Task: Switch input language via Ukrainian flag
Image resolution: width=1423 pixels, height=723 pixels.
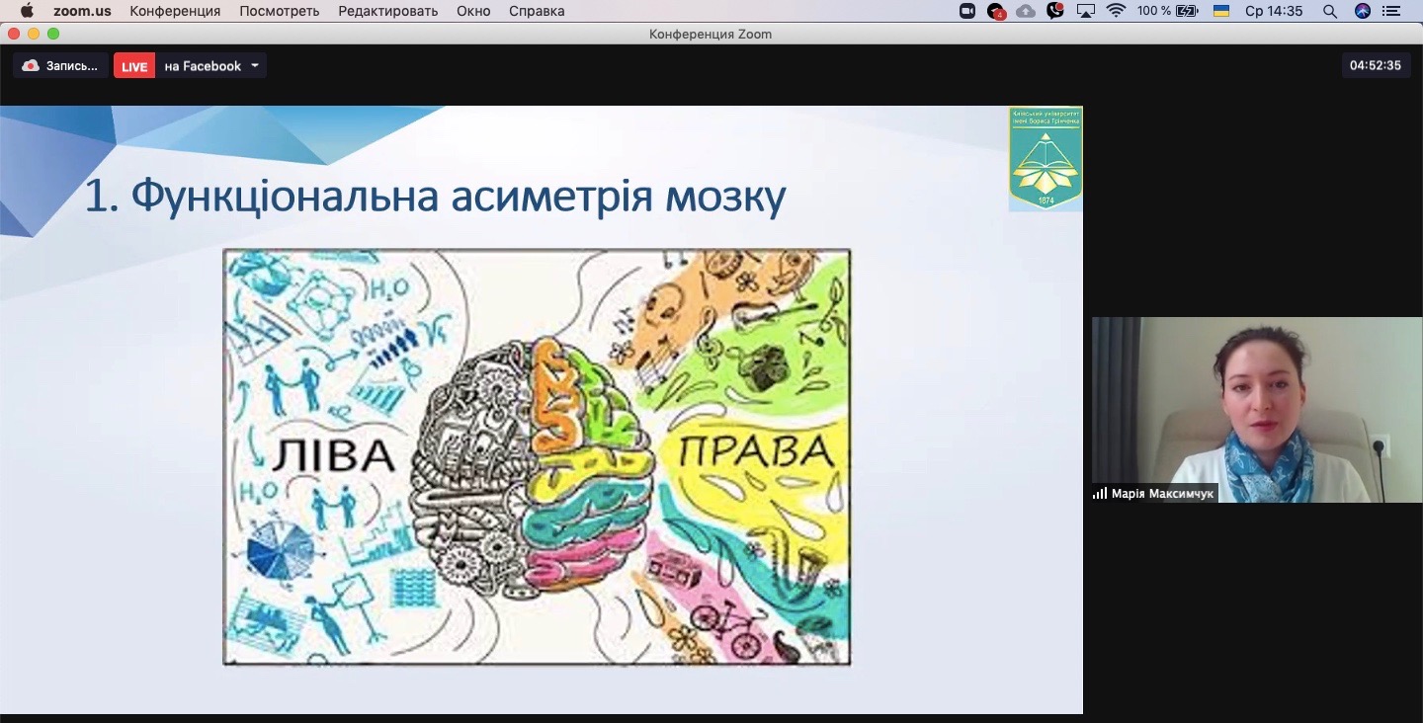Action: point(1221,11)
